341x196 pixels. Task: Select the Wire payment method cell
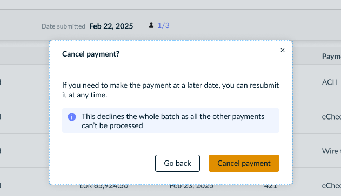331,151
